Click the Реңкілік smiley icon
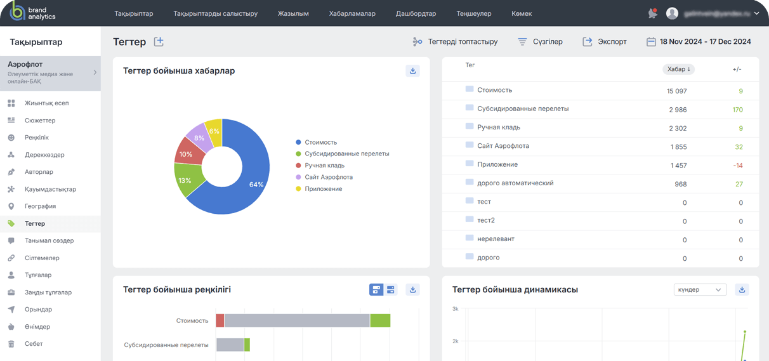The height and width of the screenshot is (361, 769). (11, 138)
